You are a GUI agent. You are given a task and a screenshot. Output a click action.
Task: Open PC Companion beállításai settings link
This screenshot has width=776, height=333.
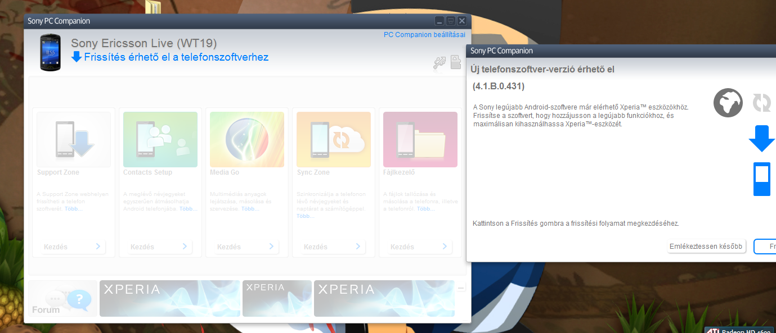pyautogui.click(x=424, y=35)
